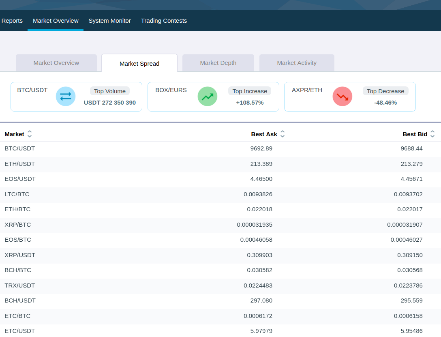The height and width of the screenshot is (337, 441).
Task: Click Best Bid value 0.0223786
Action: pos(408,285)
